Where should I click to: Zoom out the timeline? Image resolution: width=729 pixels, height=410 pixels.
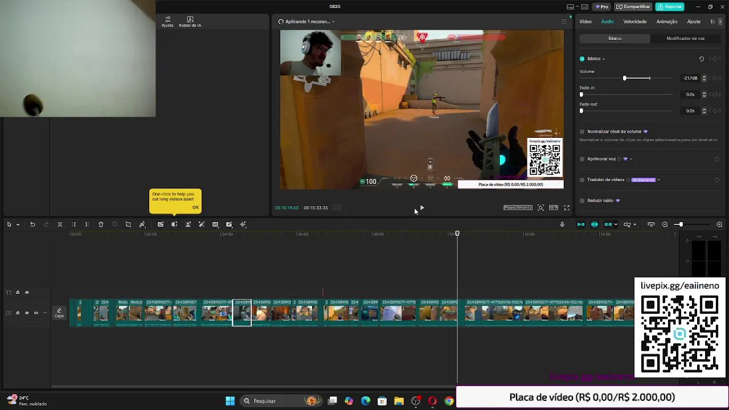coord(665,224)
